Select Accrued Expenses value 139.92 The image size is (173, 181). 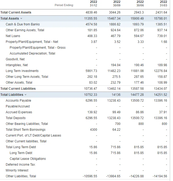(x=92, y=112)
